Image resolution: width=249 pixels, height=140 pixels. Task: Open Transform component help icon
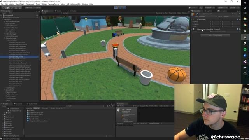(x=238, y=19)
